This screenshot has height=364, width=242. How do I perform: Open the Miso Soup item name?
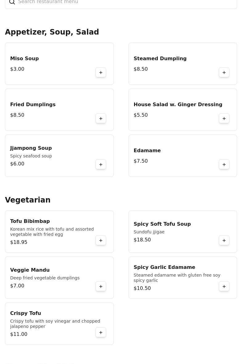click(x=24, y=59)
